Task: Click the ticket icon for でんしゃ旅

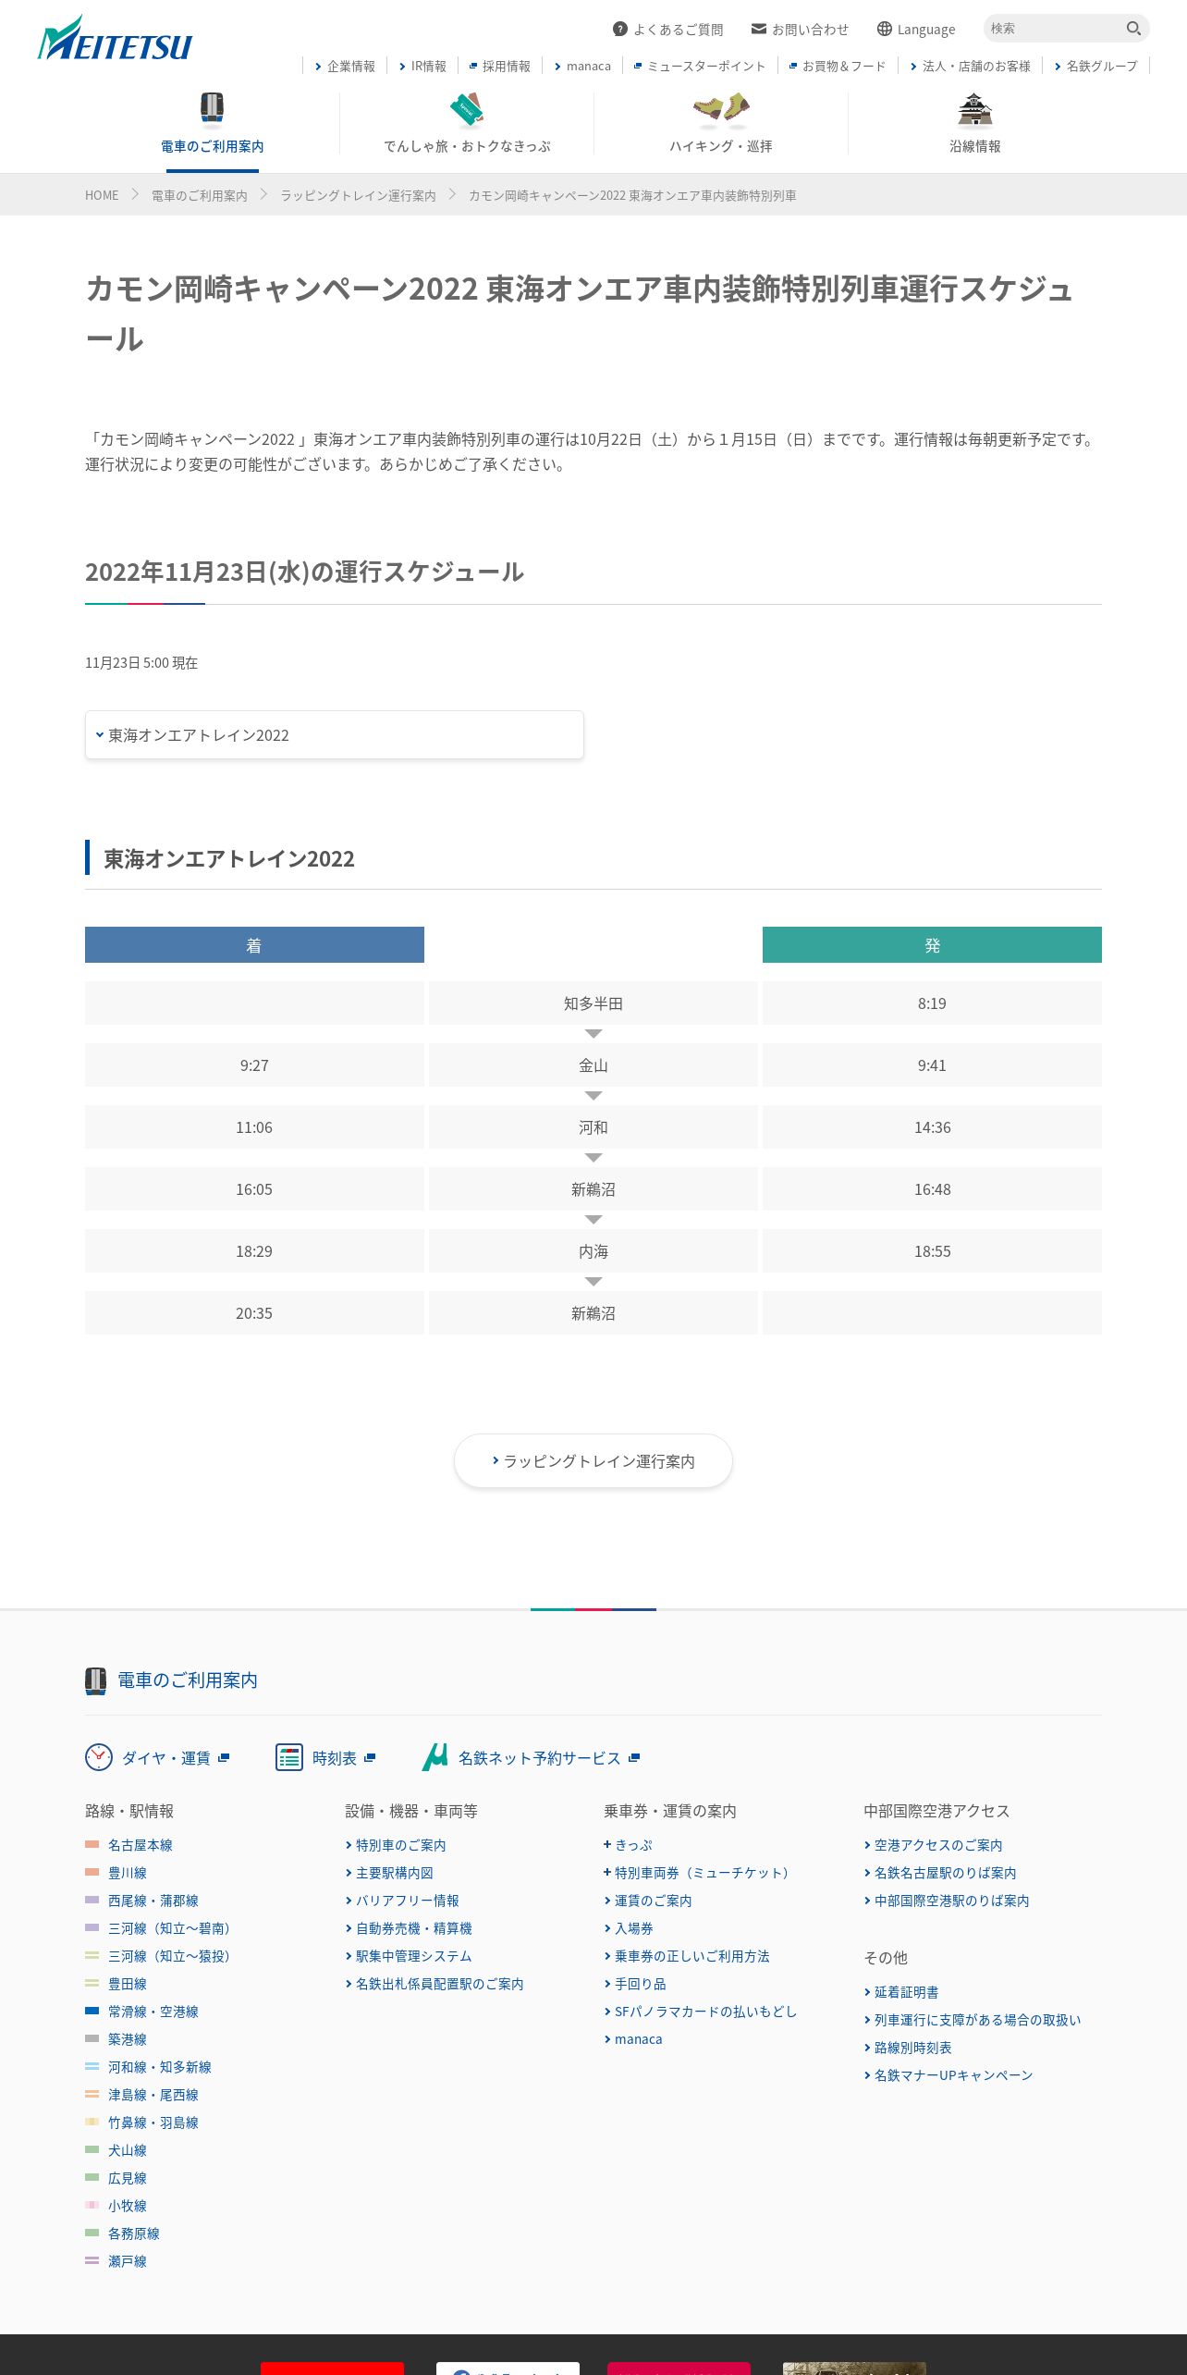Action: click(467, 109)
